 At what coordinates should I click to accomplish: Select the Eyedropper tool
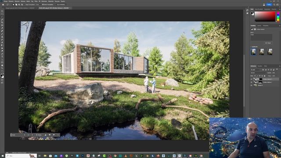tap(2, 28)
